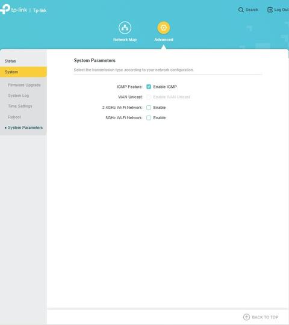This screenshot has width=289, height=325.
Task: Click the BACK TO TOP link
Action: point(265,317)
